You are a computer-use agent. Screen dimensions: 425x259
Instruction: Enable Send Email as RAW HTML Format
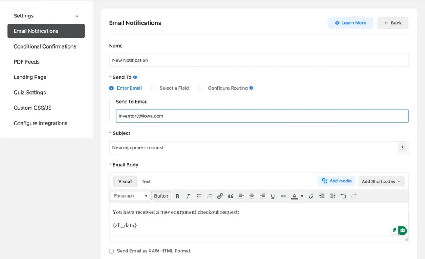click(x=111, y=251)
